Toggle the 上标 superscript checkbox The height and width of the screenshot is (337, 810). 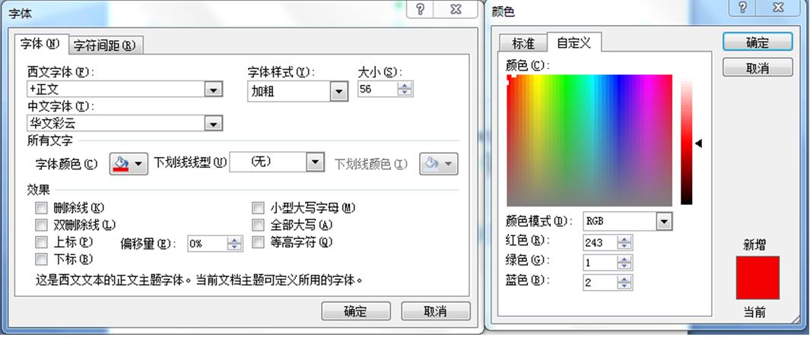click(x=41, y=243)
